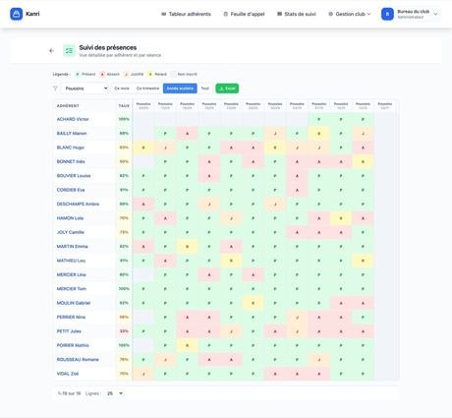
Task: Select the Année scolaire period filter
Action: pos(180,89)
